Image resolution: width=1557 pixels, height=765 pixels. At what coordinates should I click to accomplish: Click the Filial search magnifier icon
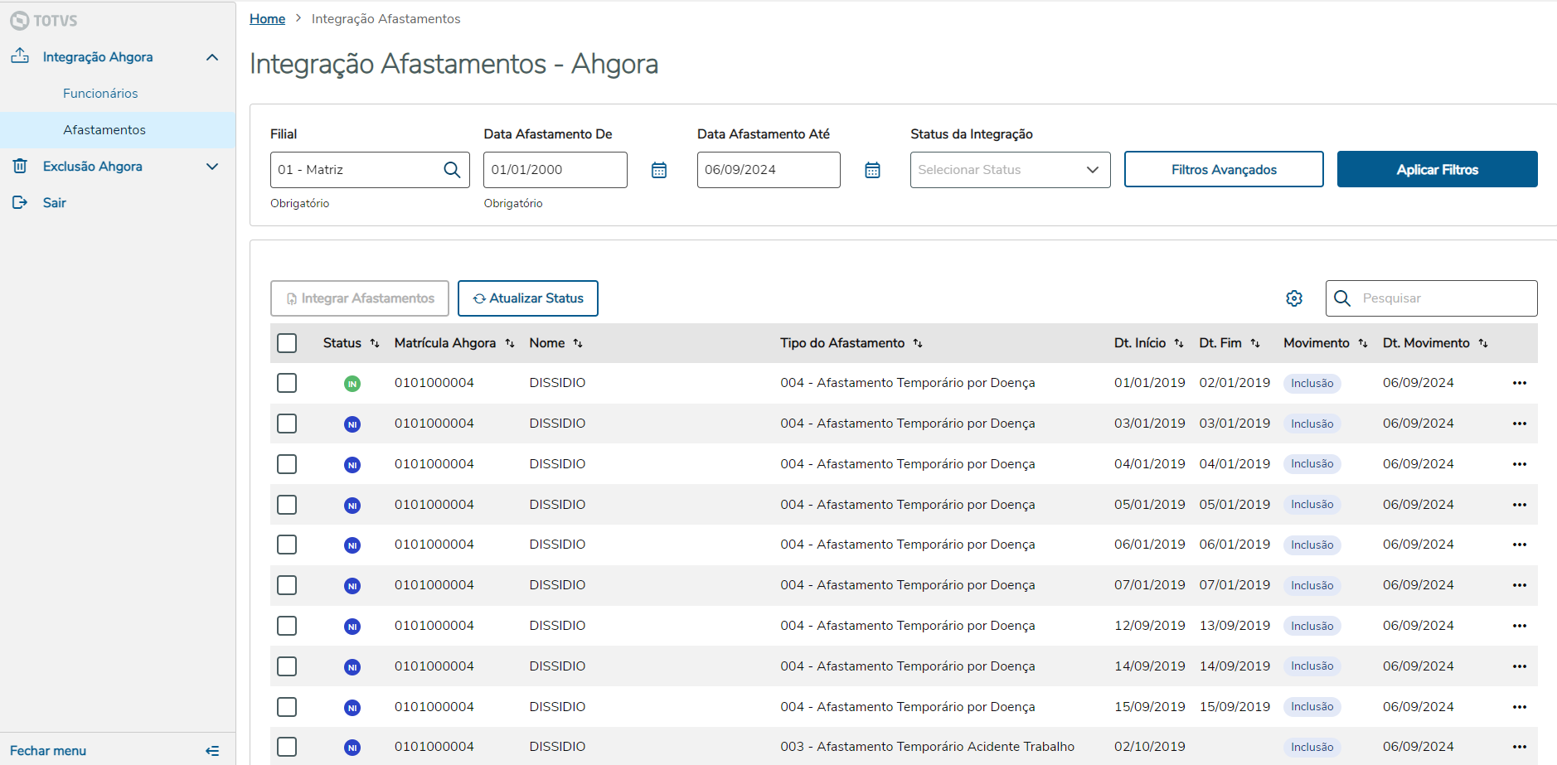[x=452, y=170]
